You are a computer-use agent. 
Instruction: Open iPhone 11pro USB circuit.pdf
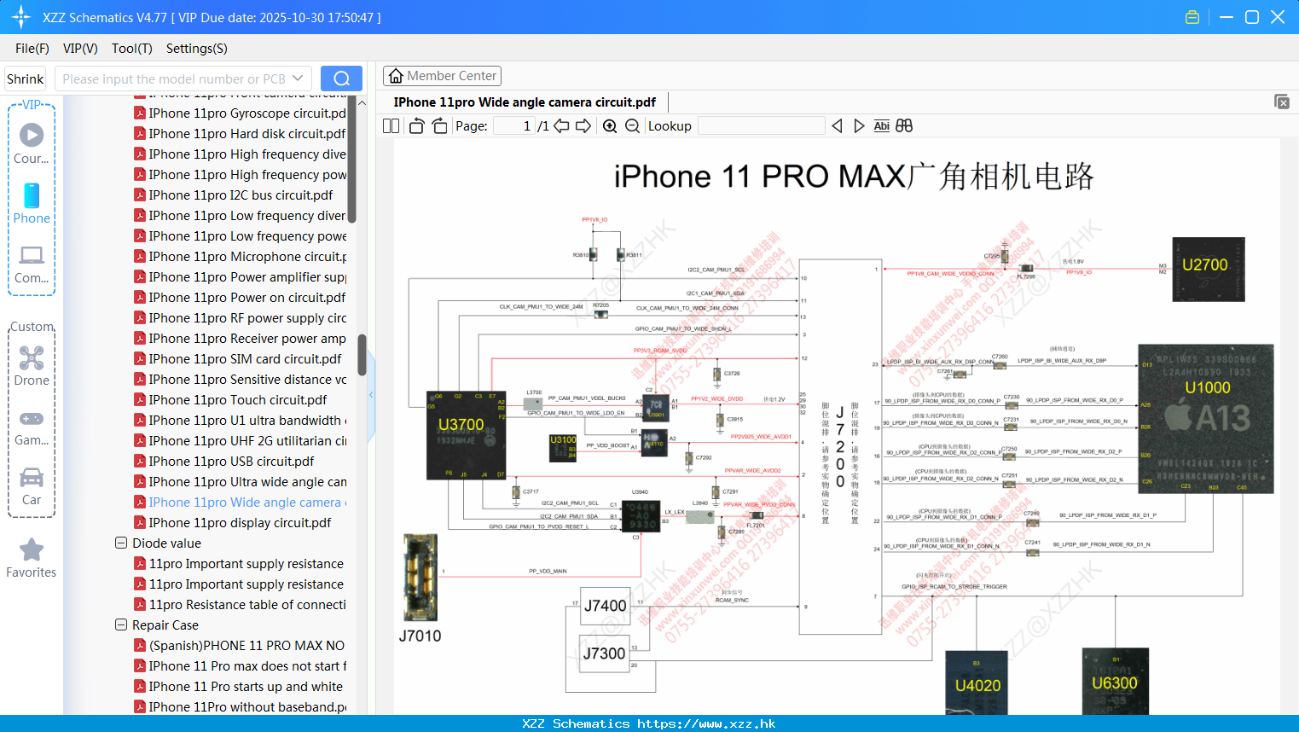[x=224, y=461]
